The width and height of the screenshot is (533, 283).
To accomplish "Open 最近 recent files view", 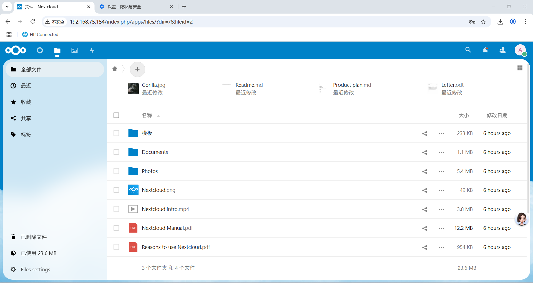I will coord(55,86).
